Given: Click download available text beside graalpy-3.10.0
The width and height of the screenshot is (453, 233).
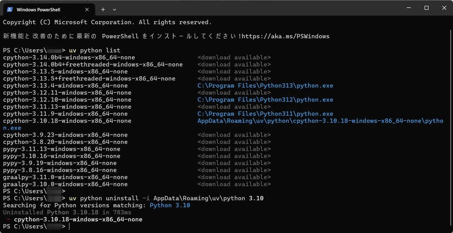Looking at the screenshot, I should (x=234, y=184).
